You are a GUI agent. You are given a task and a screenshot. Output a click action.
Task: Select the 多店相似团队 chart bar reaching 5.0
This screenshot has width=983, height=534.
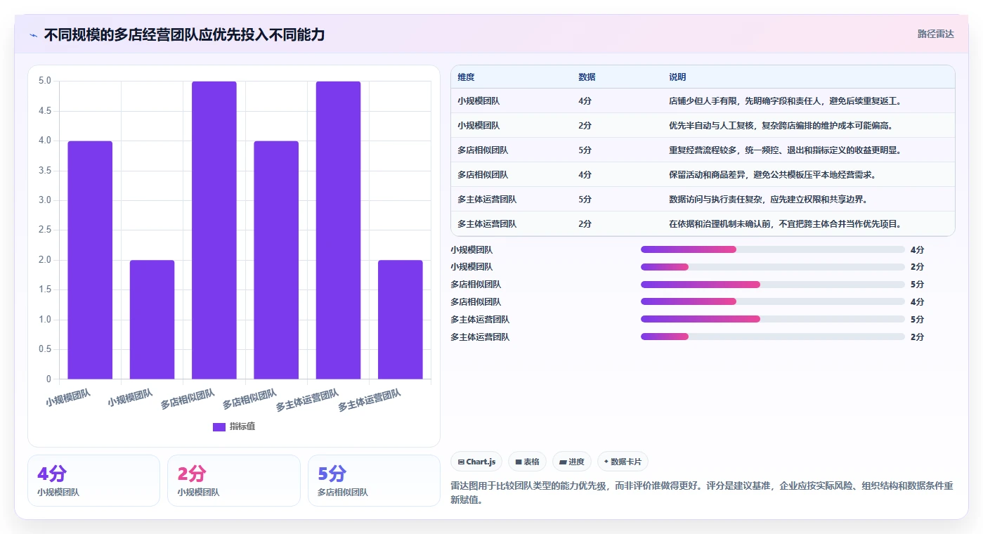click(x=214, y=230)
